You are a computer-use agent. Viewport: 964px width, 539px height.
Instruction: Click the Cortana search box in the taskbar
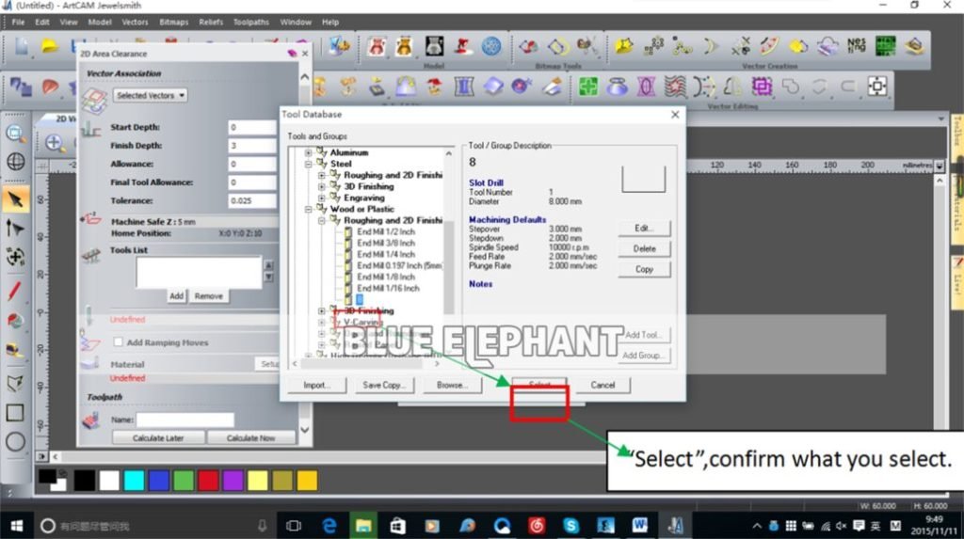(153, 526)
